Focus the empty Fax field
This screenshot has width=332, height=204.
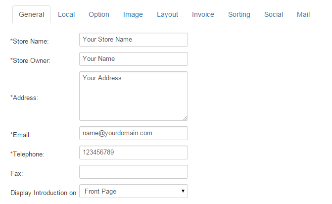pos(133,172)
